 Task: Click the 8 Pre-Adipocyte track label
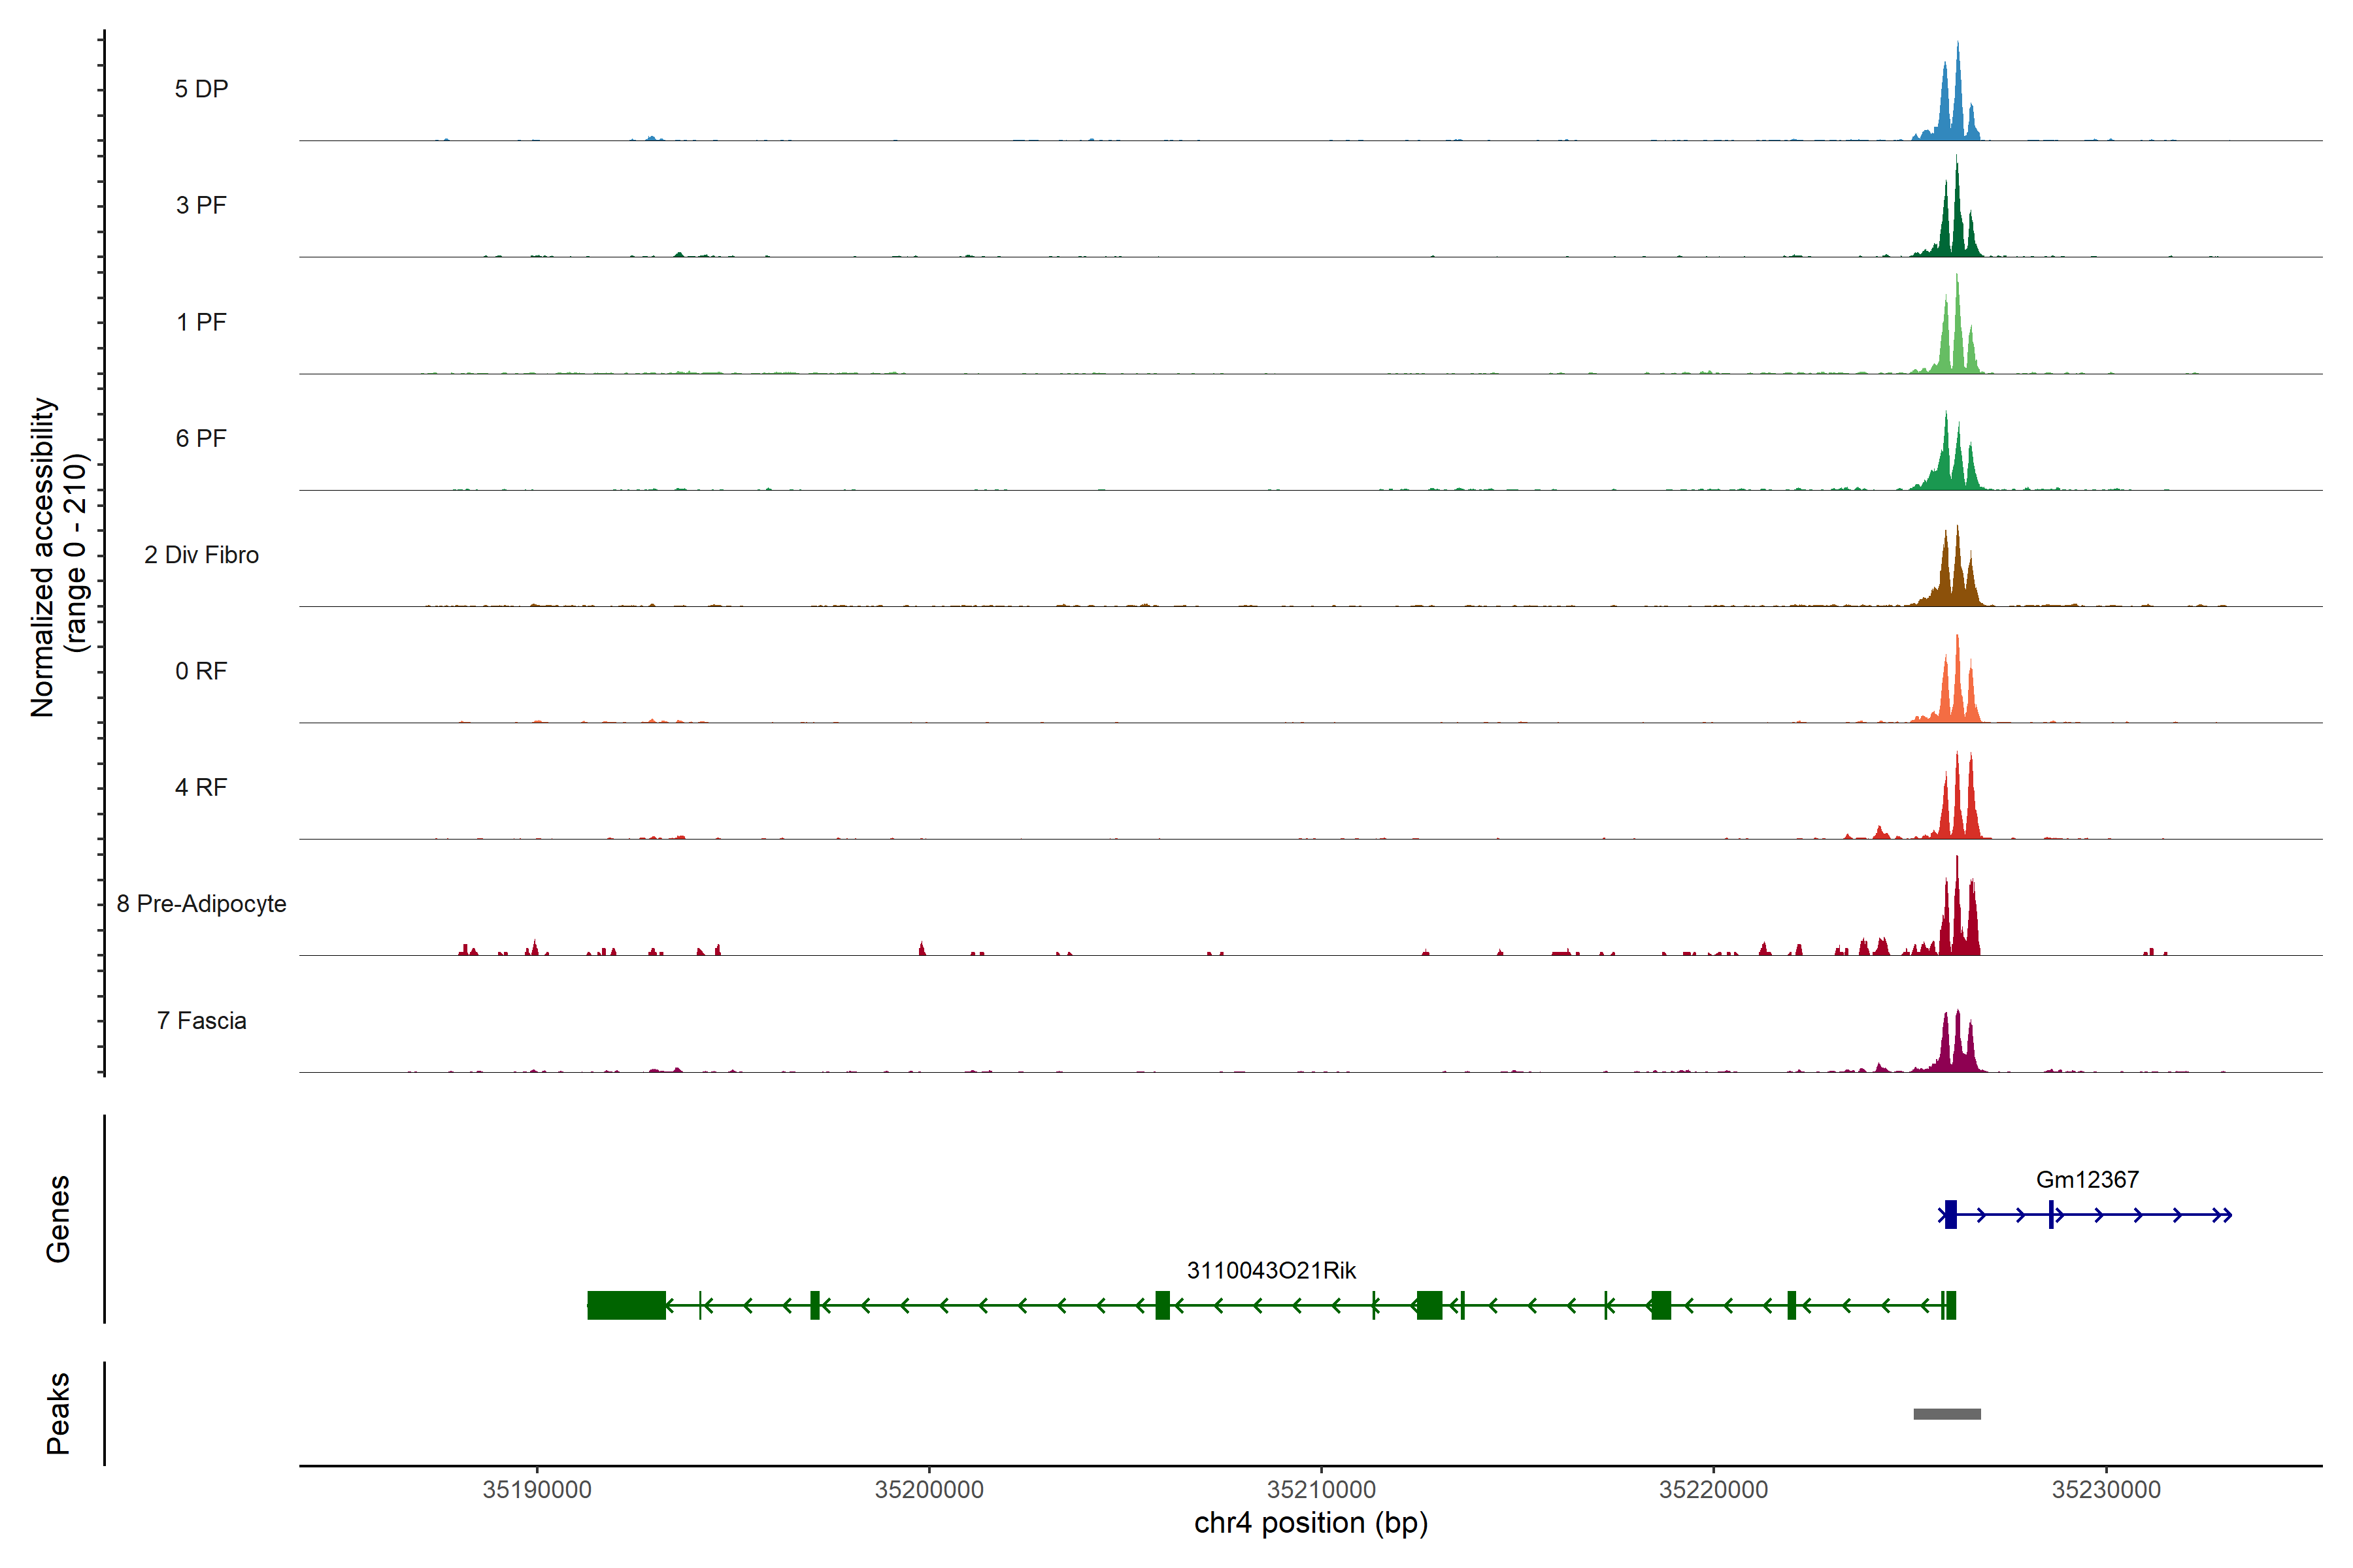point(201,903)
